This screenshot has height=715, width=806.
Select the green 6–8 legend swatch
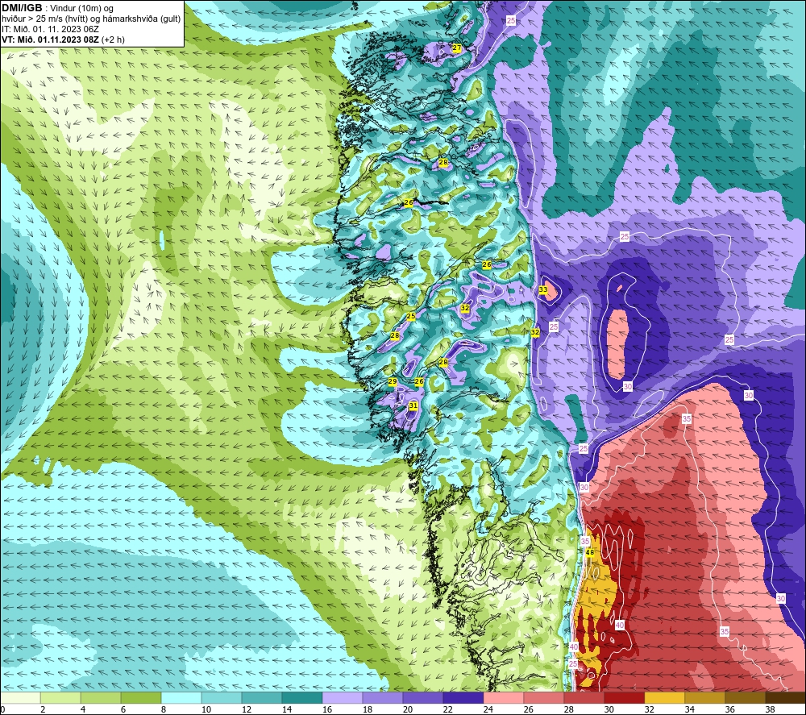(141, 697)
